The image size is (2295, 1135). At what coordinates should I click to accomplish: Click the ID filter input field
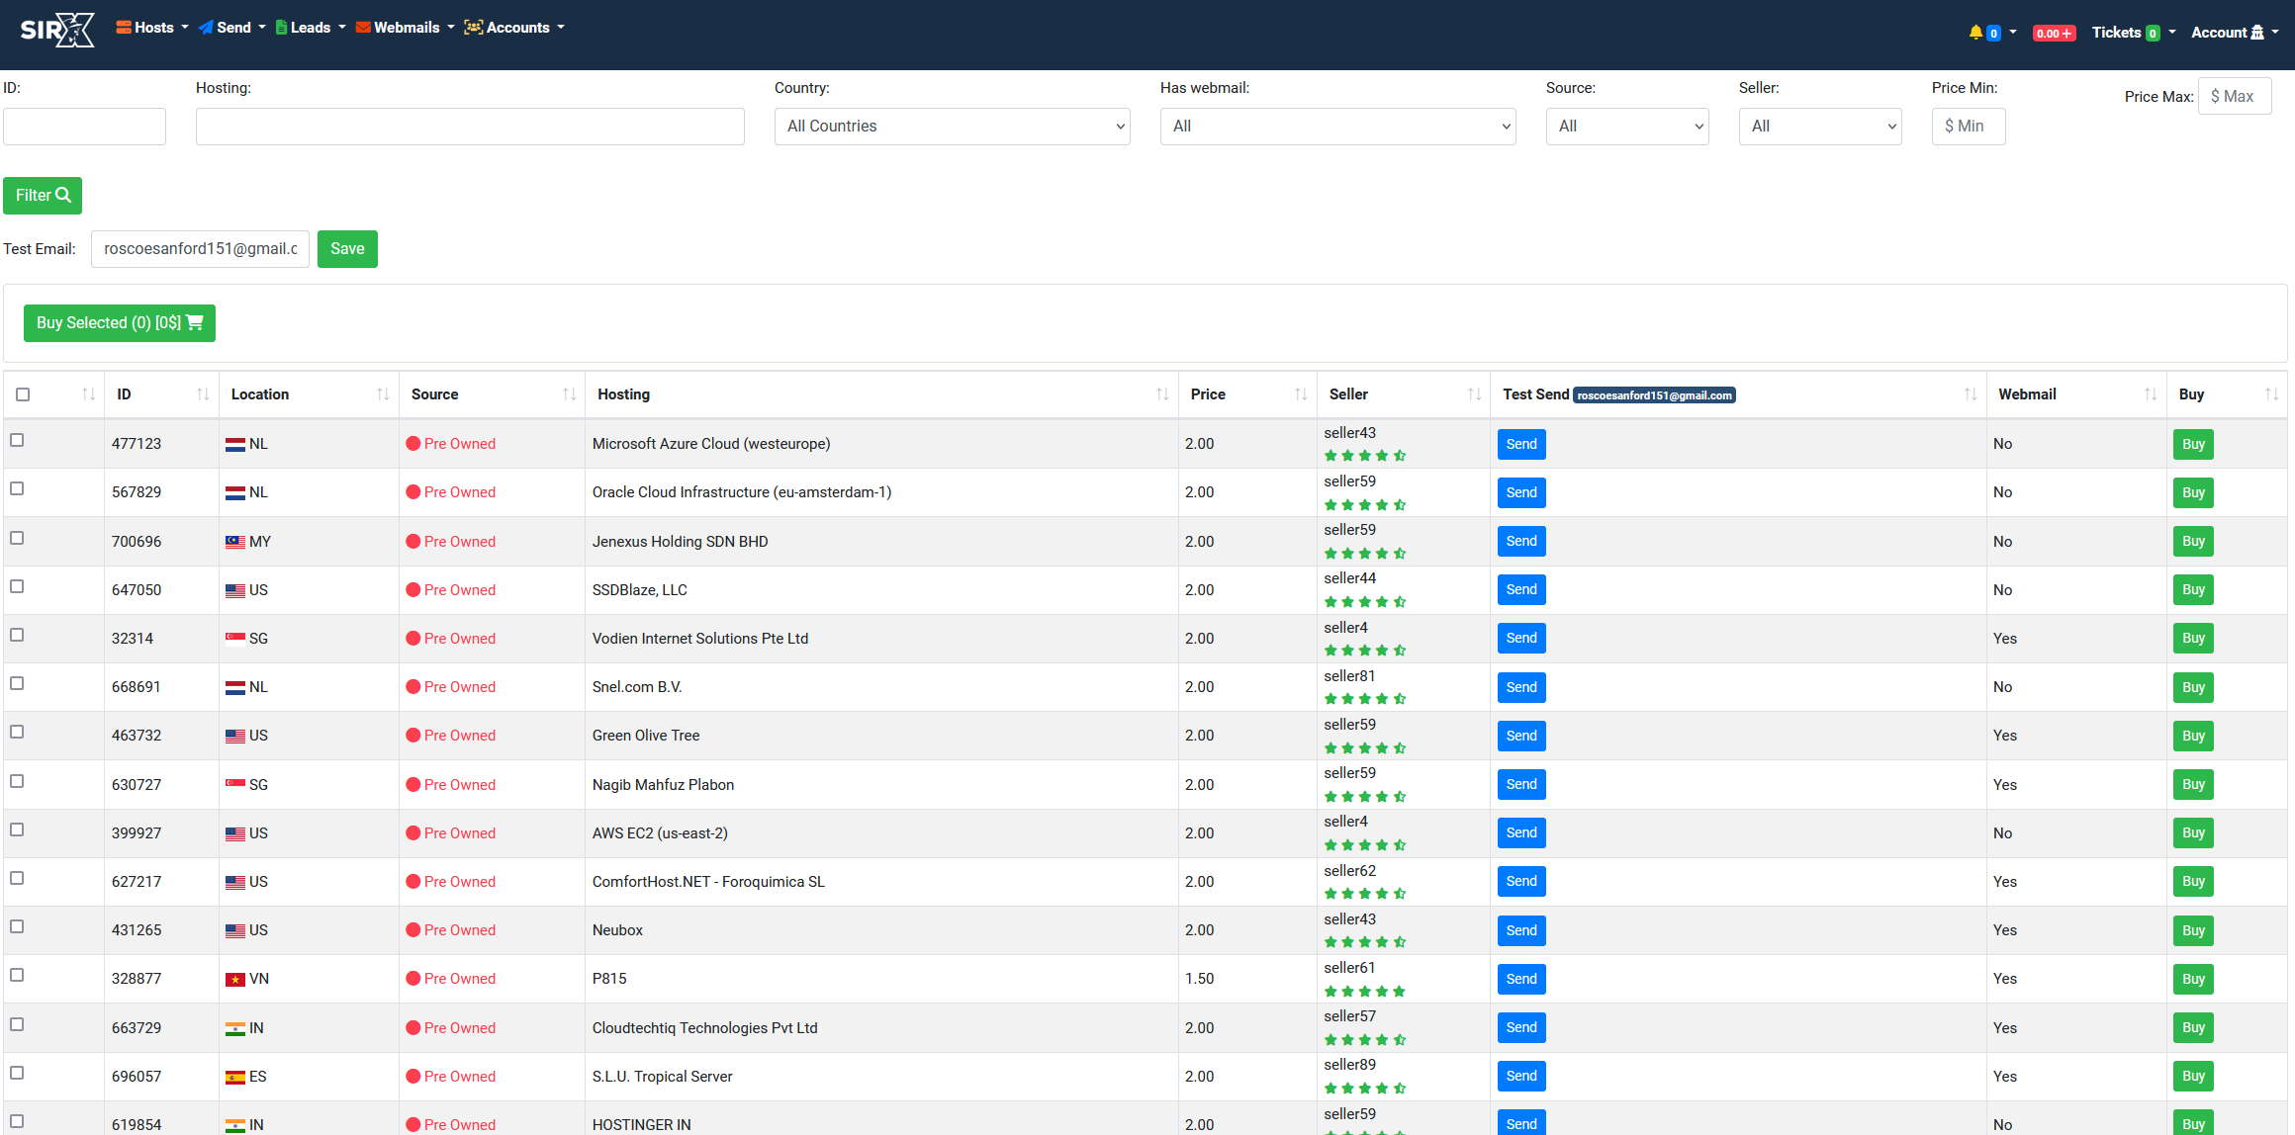pos(84,127)
